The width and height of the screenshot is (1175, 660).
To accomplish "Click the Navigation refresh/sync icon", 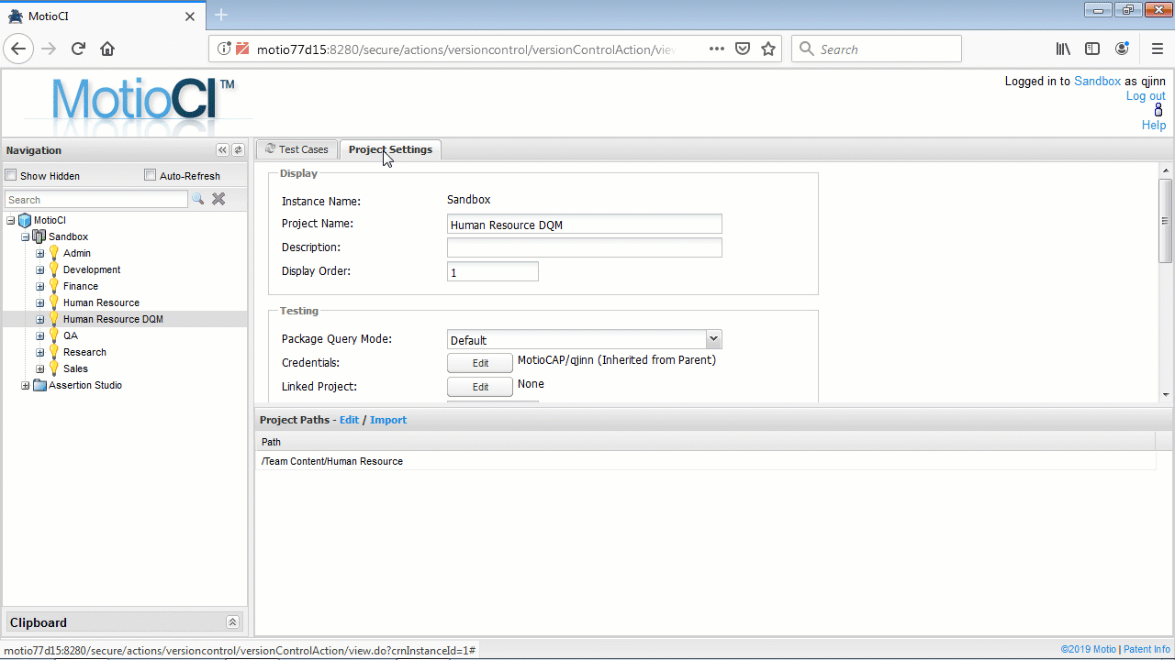I will point(238,150).
